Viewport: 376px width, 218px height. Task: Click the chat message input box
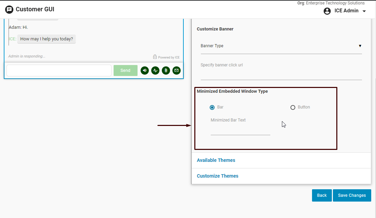[x=59, y=70]
